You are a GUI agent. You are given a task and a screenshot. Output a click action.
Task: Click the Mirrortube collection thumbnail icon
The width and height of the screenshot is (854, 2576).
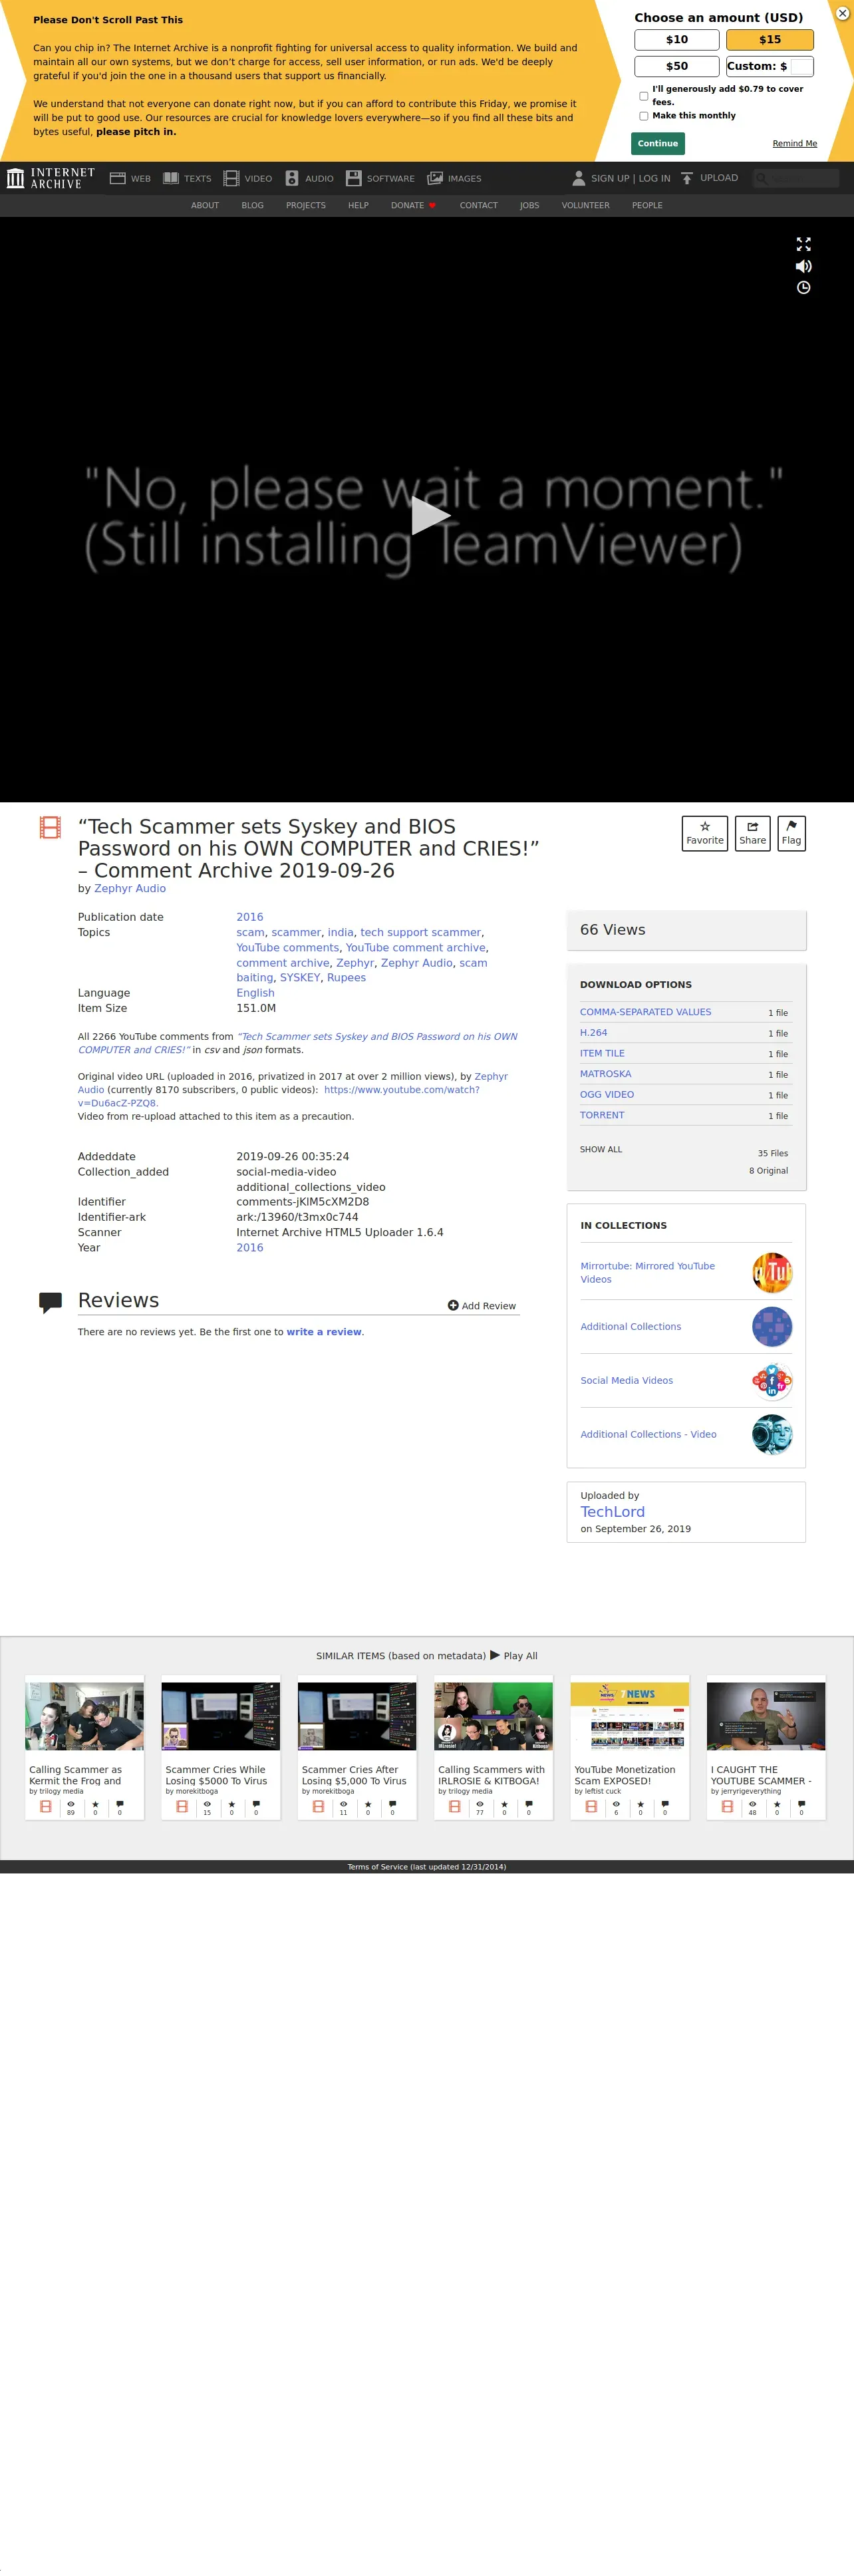[x=771, y=1273]
